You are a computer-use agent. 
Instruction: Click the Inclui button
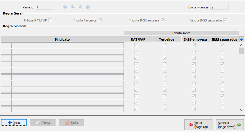click(14, 123)
